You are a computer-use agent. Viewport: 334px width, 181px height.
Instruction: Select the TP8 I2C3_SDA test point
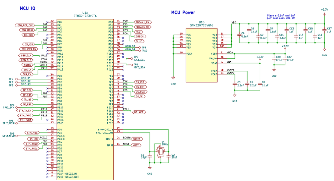tap(132, 65)
